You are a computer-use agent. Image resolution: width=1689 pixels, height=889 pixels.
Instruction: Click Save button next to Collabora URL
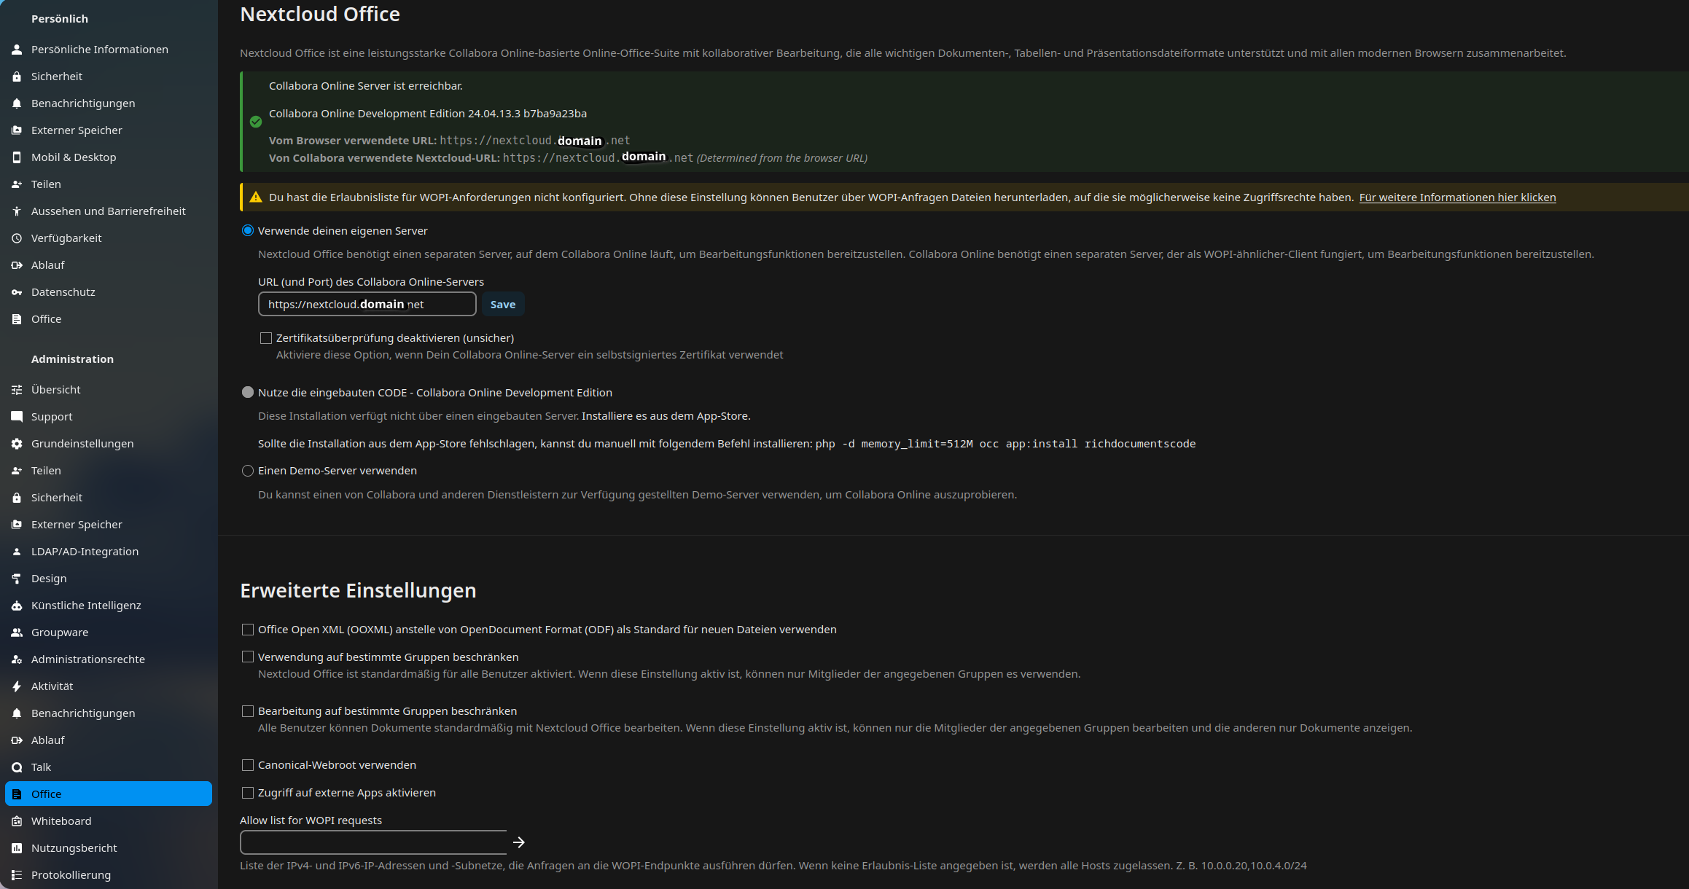click(502, 305)
